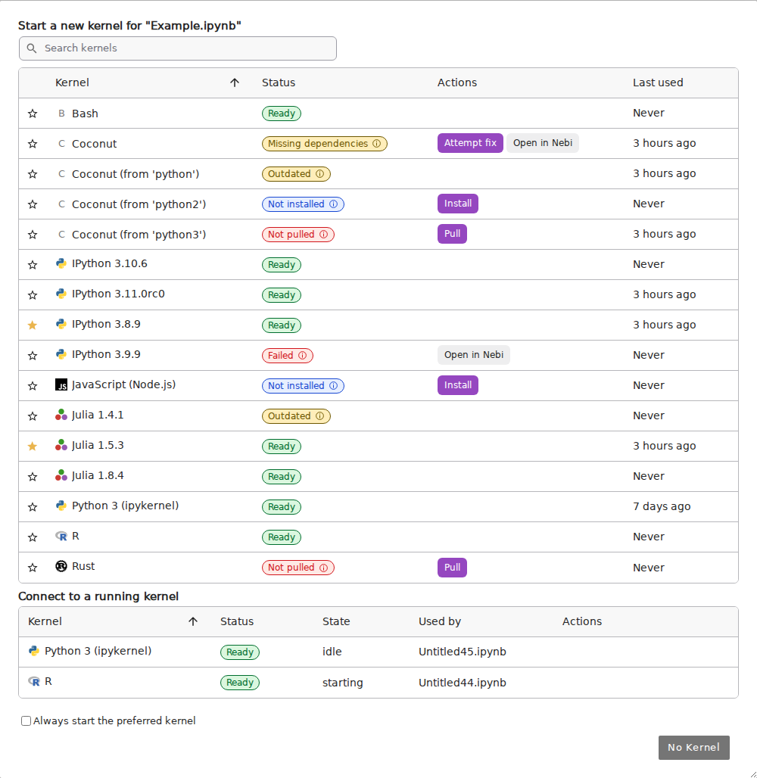Click sort arrow in running kernels Kernel header

click(193, 621)
